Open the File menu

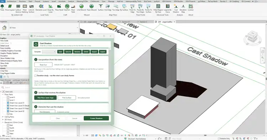[x=2, y=1]
